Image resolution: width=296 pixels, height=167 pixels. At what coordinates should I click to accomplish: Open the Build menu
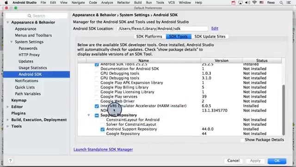tap(138, 2)
